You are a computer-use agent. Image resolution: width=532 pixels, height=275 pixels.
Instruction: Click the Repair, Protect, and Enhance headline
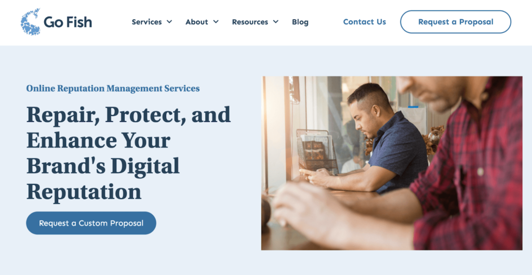[129, 153]
